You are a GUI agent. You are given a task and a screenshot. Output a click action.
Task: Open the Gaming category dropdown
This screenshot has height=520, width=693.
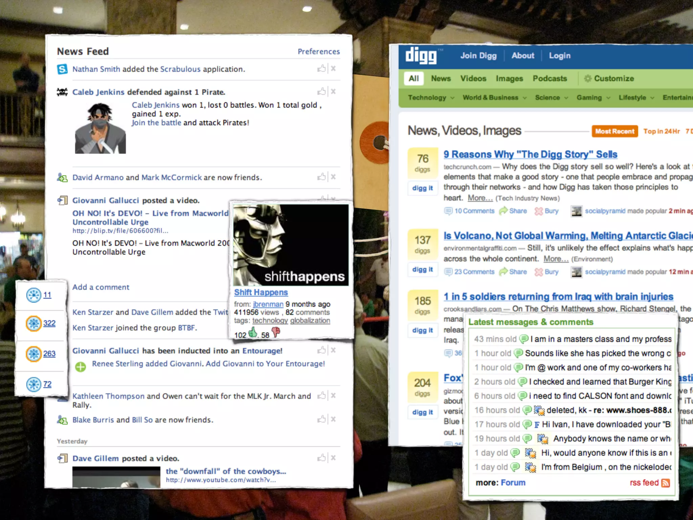tap(608, 98)
